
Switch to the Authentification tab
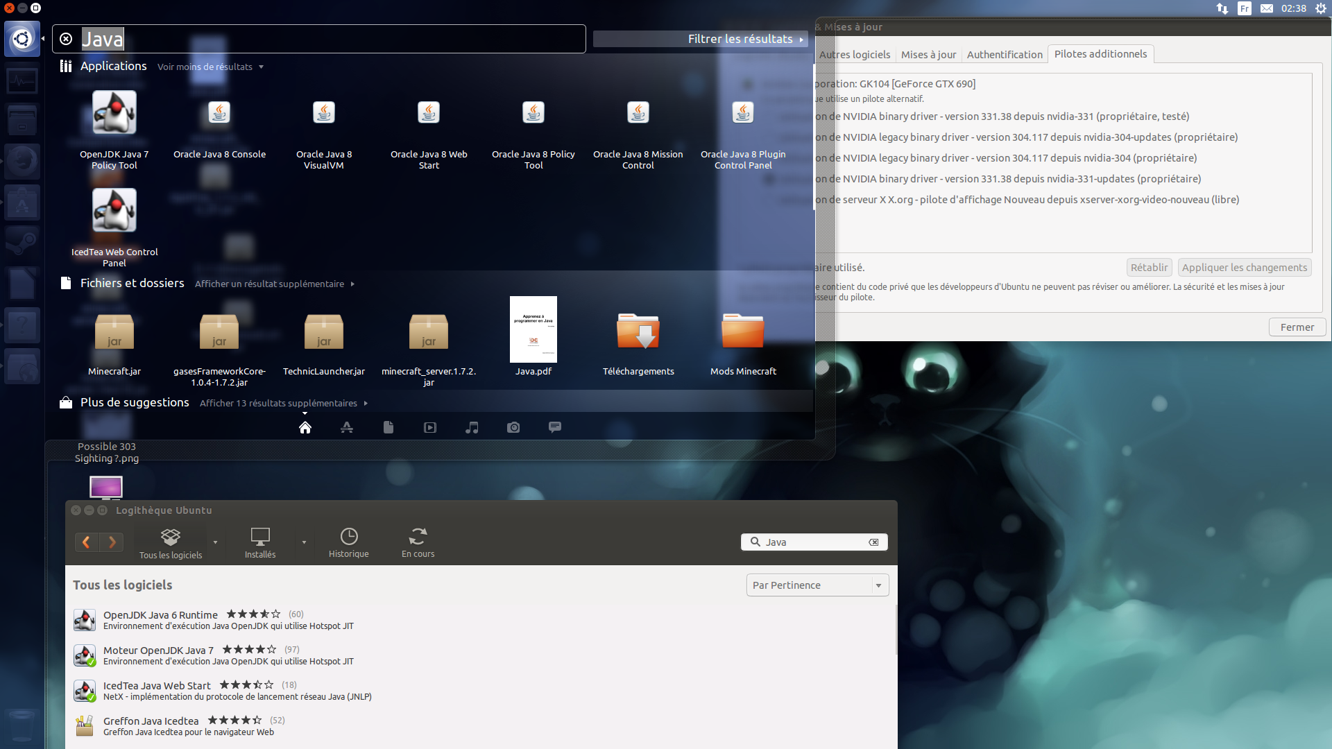tap(1004, 55)
